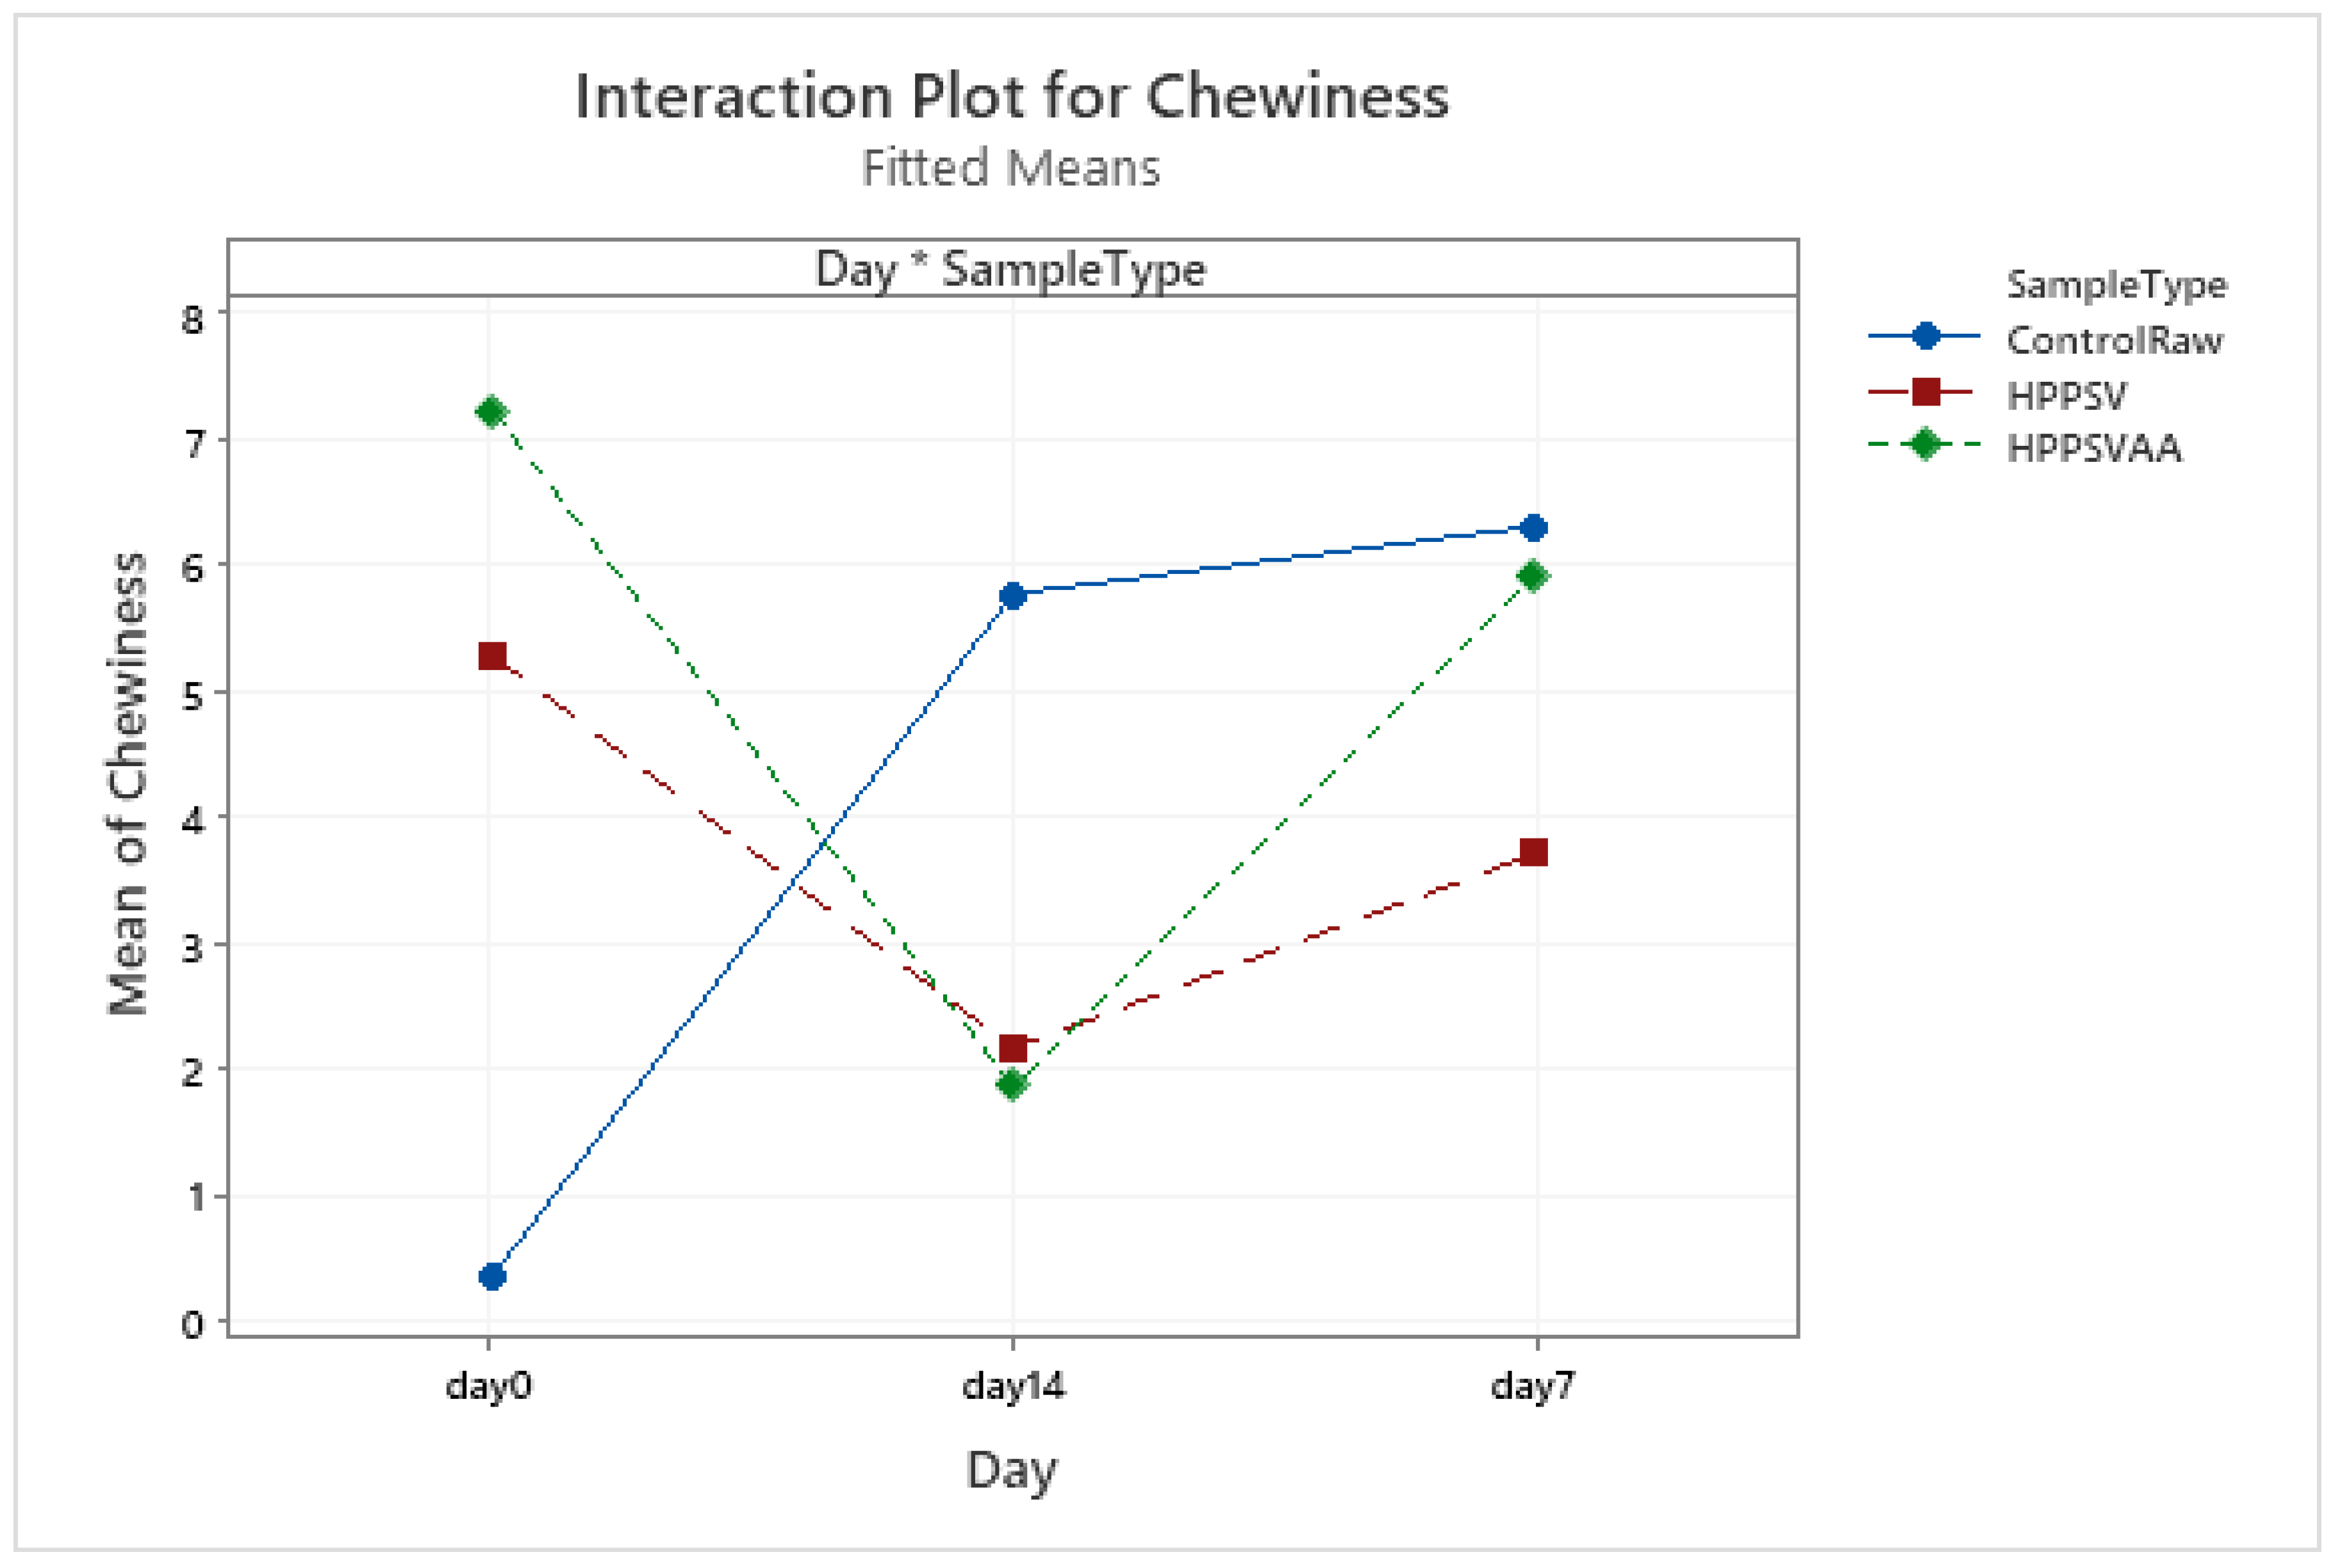Click the Fitted Means subtitle
The image size is (2340, 1568).
[x=1010, y=168]
